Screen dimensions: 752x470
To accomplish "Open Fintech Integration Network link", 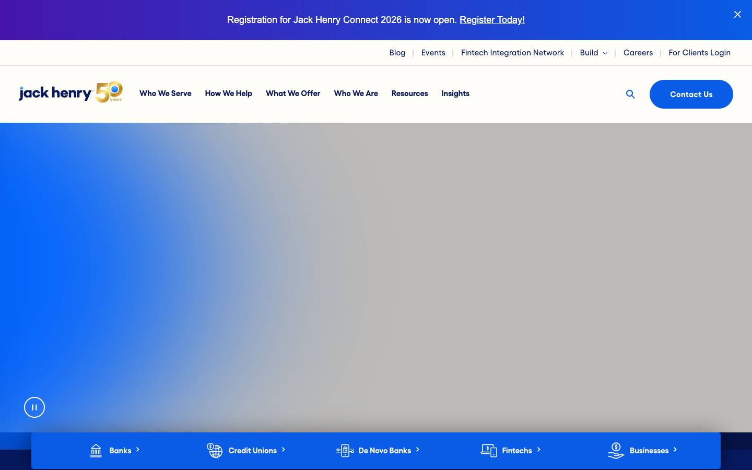I will point(512,53).
